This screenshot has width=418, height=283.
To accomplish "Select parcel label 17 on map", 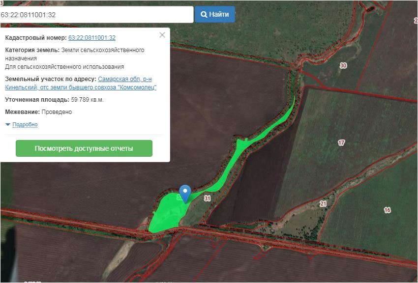I will pos(341,143).
